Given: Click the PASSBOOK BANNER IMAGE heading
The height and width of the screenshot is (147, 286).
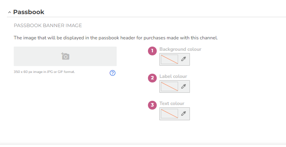Looking at the screenshot, I should click(48, 25).
